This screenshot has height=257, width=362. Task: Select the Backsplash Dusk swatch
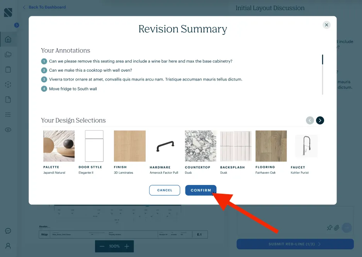click(x=236, y=146)
